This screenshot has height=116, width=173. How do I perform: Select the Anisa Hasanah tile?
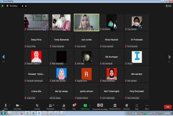pos(112,40)
